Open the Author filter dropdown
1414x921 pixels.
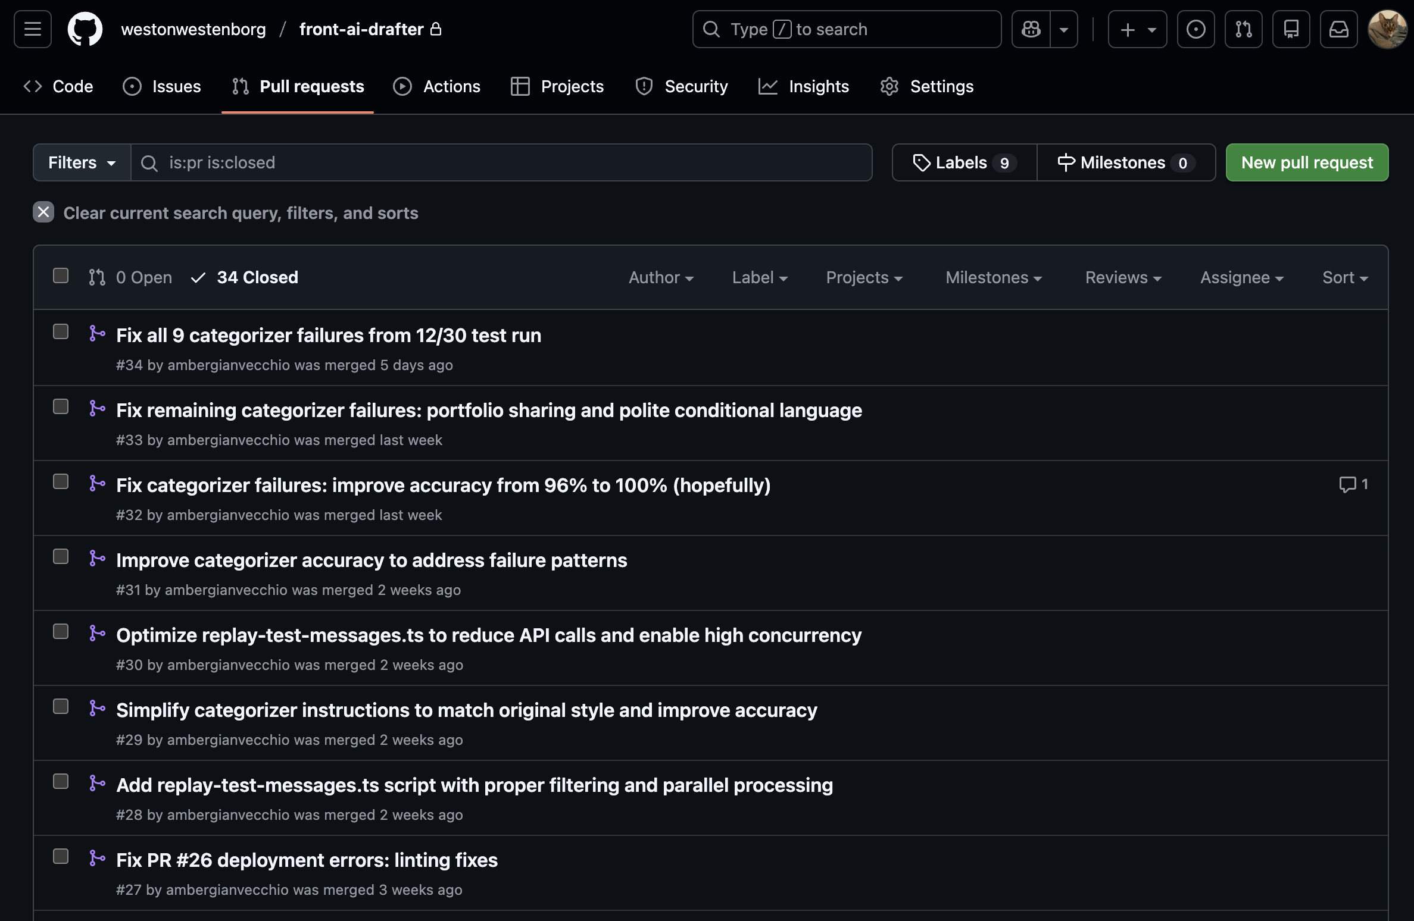[661, 277]
